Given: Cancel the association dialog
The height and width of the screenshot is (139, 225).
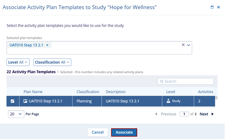Looking at the screenshot, I should (x=98, y=132).
